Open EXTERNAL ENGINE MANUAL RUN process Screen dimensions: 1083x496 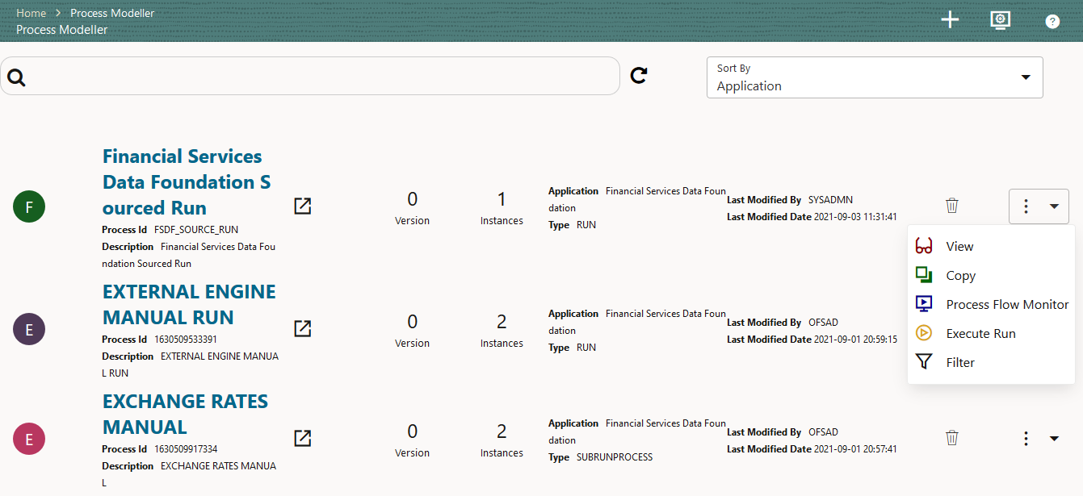point(189,305)
